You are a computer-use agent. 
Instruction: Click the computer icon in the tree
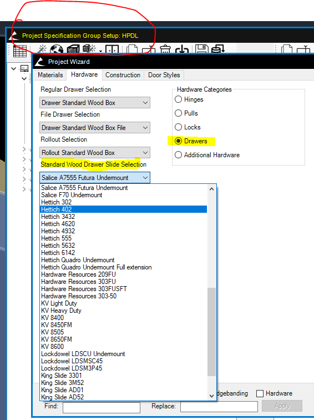(x=24, y=68)
